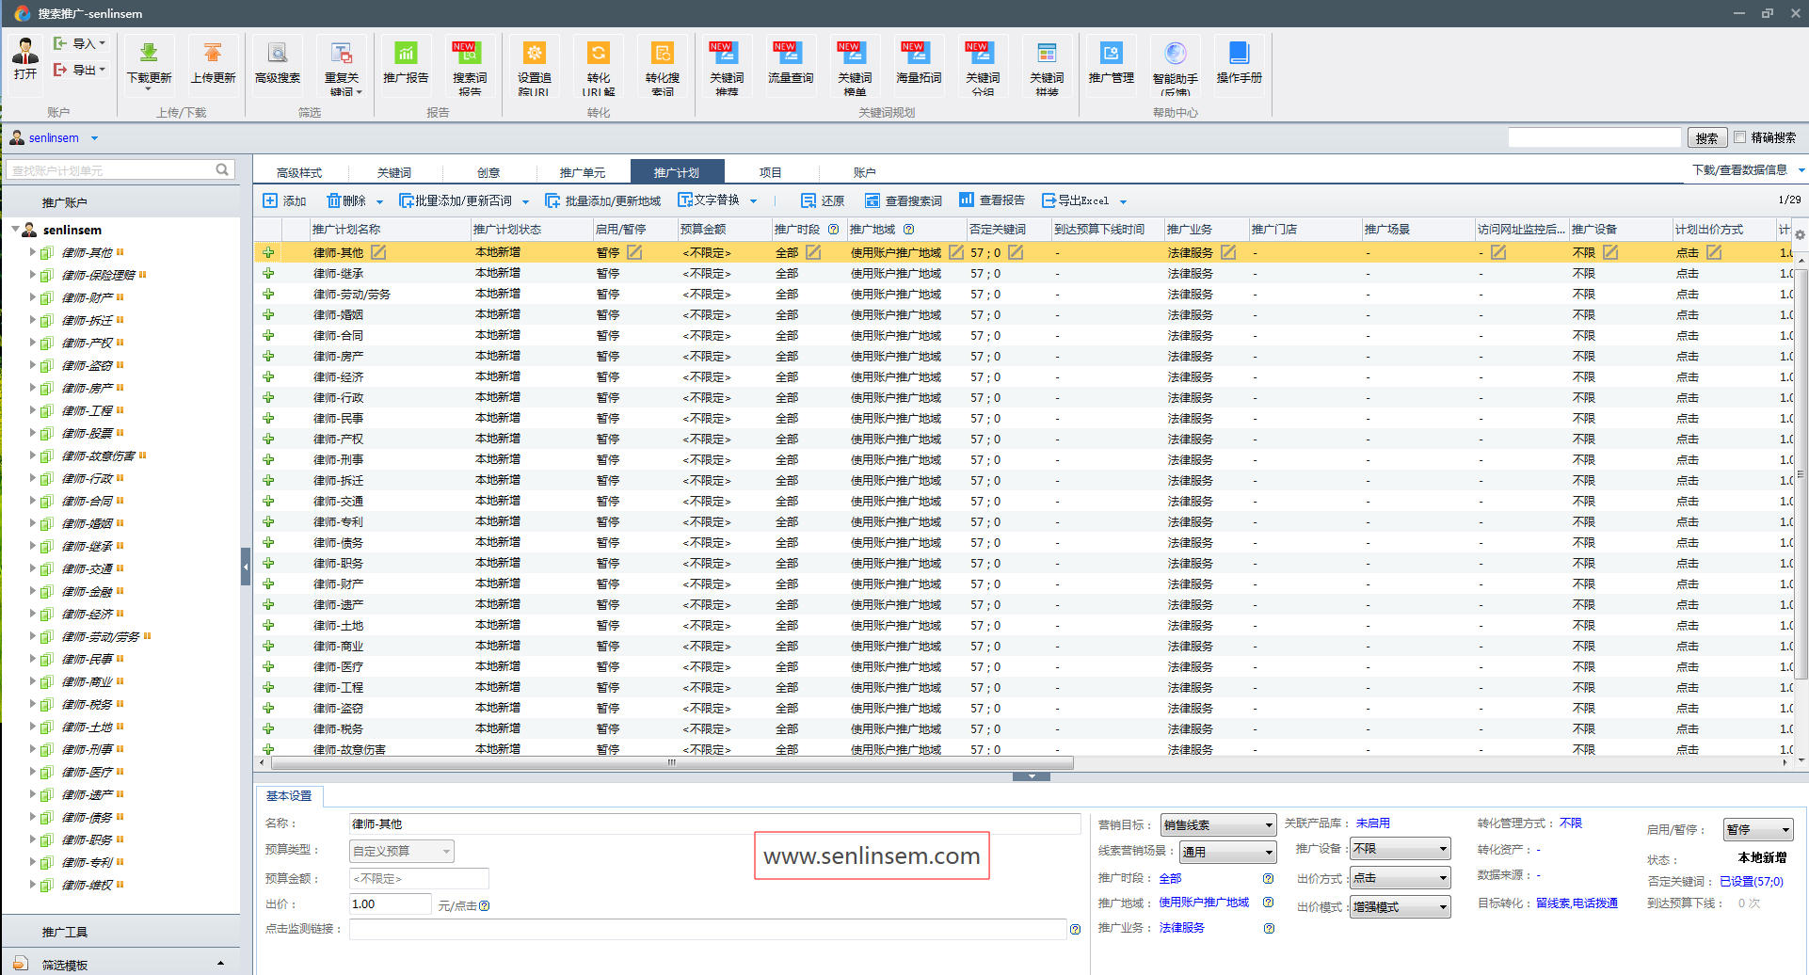Viewport: 1809px width, 975px height.
Task: Click the edit pencil beside 律师-其他 name
Action: click(378, 252)
